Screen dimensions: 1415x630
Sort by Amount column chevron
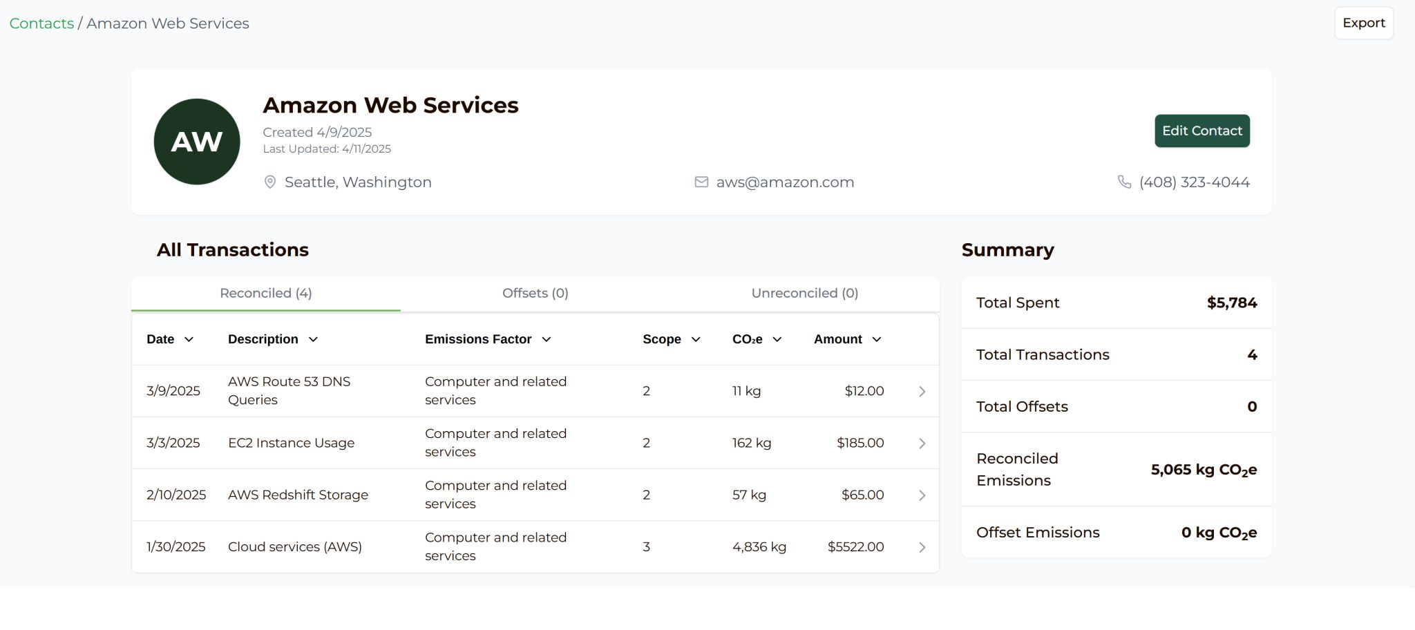click(876, 340)
